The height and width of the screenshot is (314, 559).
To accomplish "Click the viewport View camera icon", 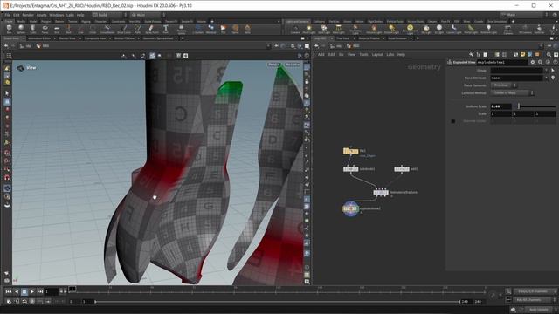I will 20,68.
